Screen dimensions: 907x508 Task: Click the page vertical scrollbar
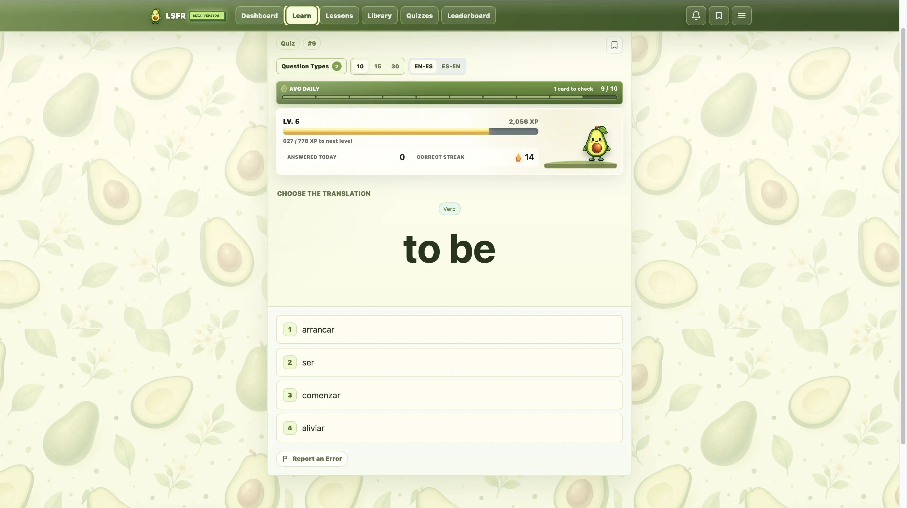point(903,236)
